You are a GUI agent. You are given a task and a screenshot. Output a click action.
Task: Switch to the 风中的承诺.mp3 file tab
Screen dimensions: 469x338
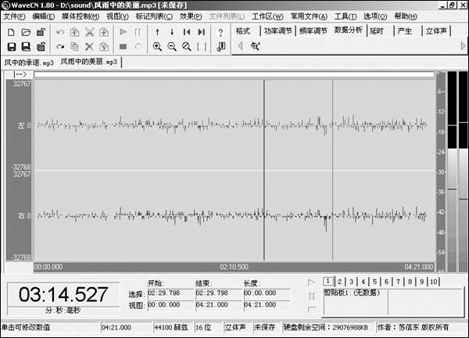pos(29,62)
